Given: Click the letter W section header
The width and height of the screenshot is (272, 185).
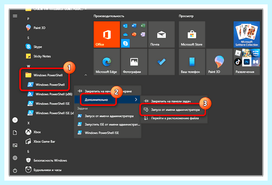Looking at the screenshot, I should point(29,66).
